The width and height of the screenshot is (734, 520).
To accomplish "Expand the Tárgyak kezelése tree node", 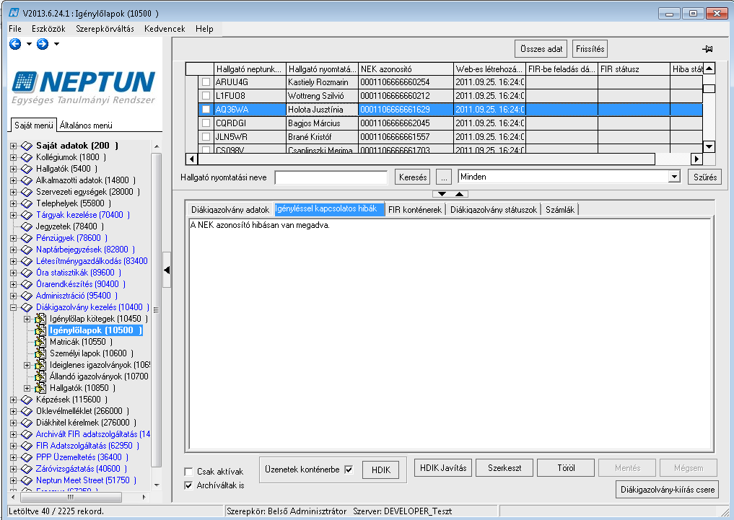I will (14, 215).
